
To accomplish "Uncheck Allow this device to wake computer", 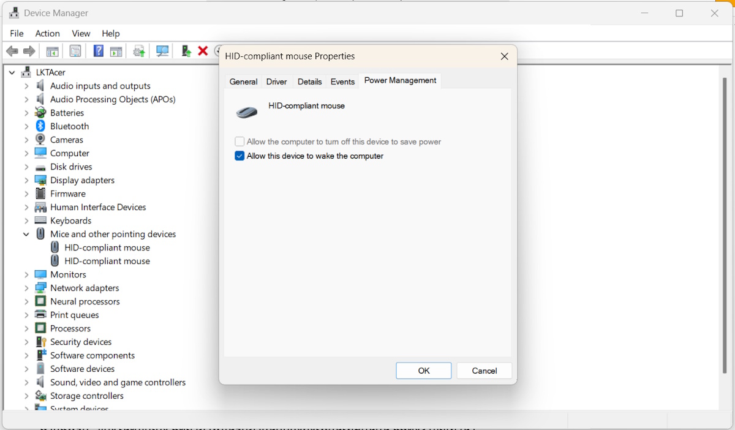I will pos(239,156).
